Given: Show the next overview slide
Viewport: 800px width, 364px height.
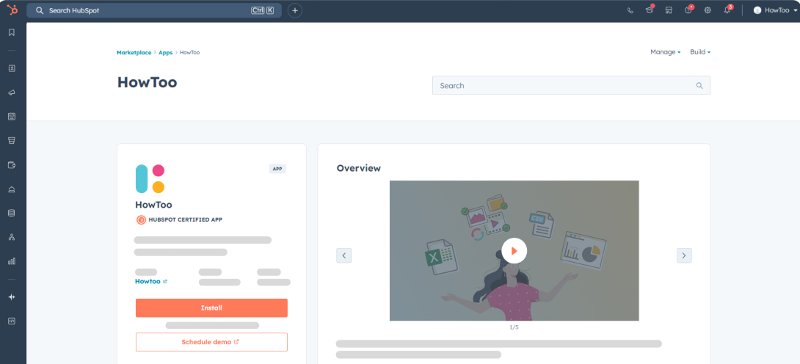Looking at the screenshot, I should click(x=684, y=255).
